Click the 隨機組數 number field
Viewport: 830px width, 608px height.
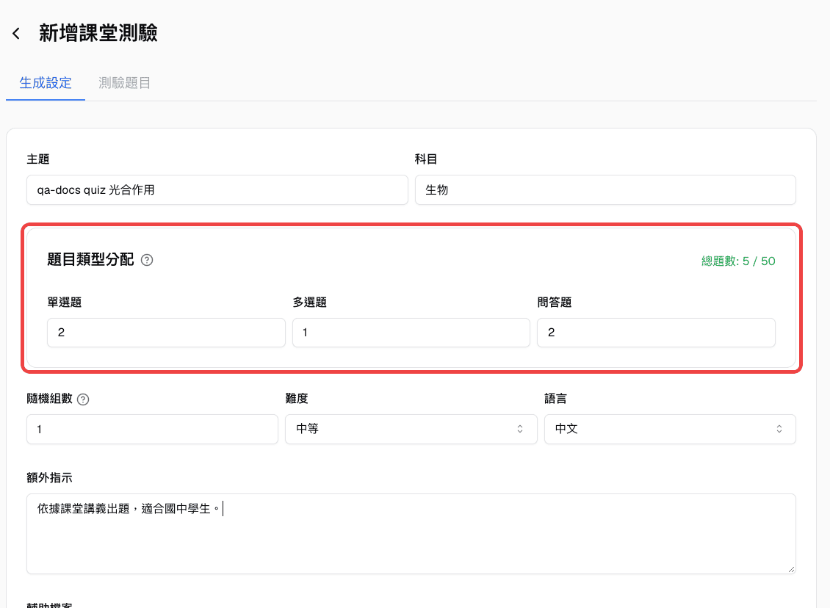point(153,429)
